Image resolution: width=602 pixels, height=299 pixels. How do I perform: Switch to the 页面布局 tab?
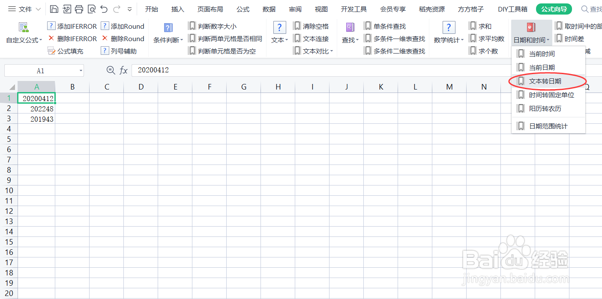click(x=210, y=9)
